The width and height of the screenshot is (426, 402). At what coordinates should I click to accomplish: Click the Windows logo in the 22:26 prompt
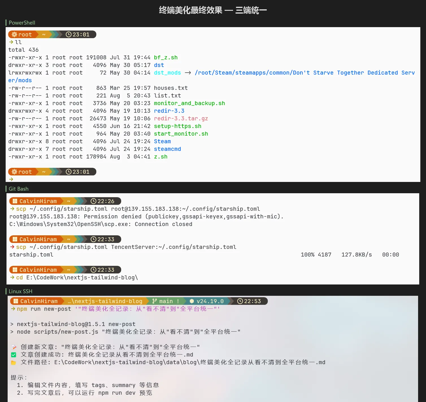pos(15,201)
